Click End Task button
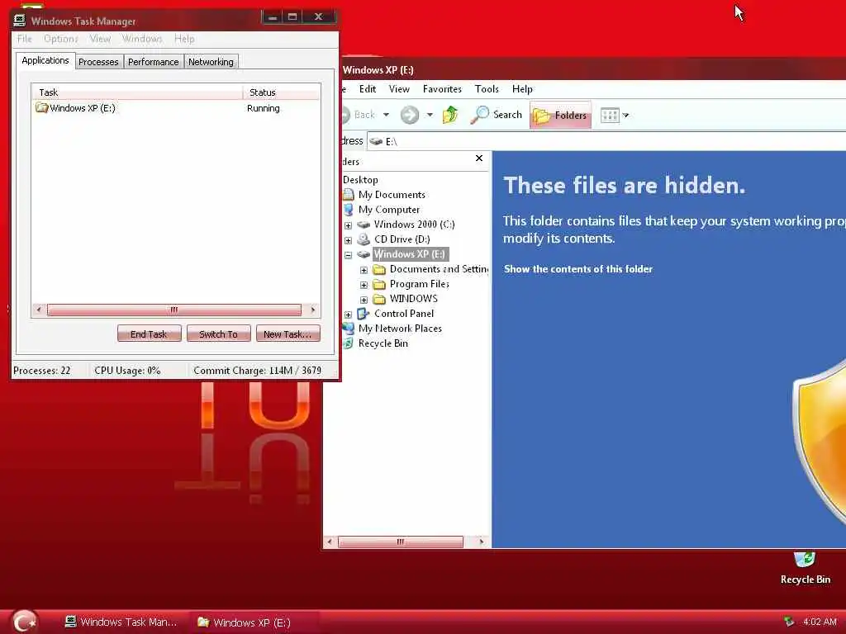 coord(149,334)
